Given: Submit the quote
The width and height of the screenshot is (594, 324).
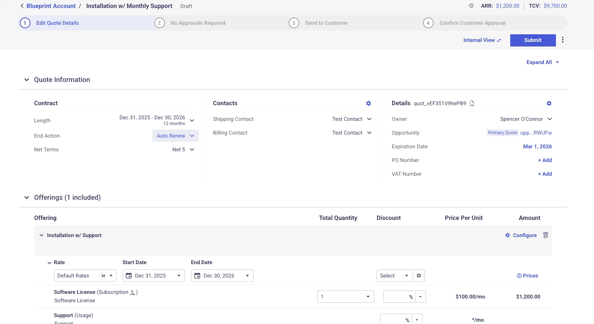Looking at the screenshot, I should tap(533, 40).
